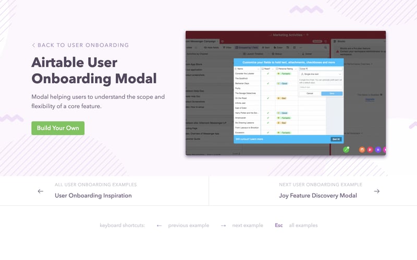Click the 'previous example' shortcut text
This screenshot has height=260, width=417.
point(189,225)
